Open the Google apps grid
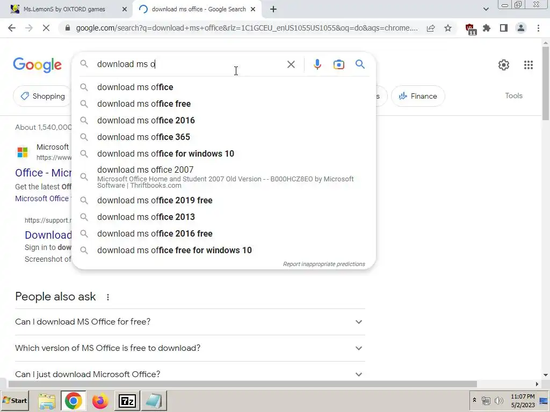550x412 pixels. pos(529,65)
